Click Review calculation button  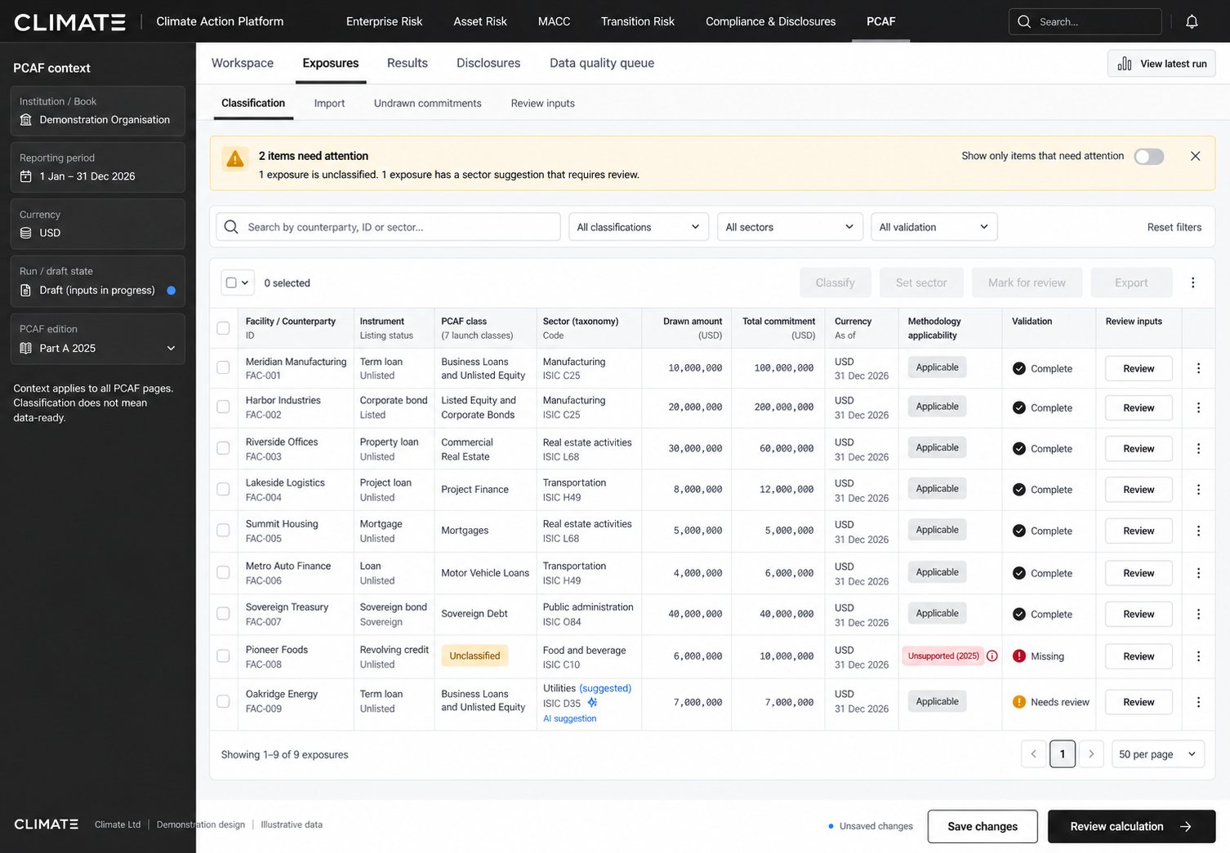(1131, 826)
